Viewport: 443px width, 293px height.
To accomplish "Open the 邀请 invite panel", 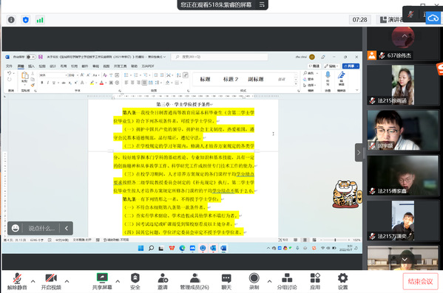I will click(163, 281).
